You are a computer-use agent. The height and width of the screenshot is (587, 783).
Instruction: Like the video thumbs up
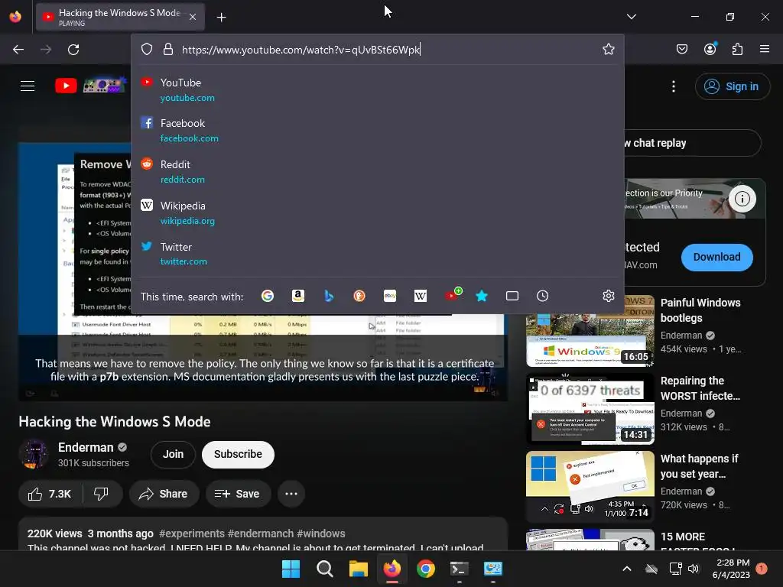pos(50,494)
